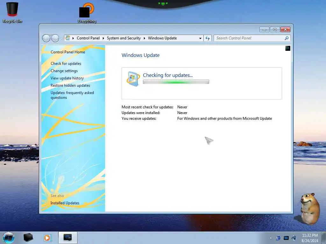Open the black box taskbar icon
The width and height of the screenshot is (326, 244).
tap(28, 238)
